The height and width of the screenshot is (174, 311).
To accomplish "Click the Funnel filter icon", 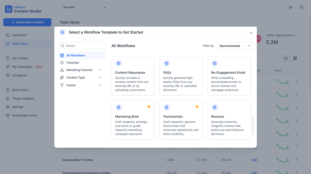I will 62,85.
